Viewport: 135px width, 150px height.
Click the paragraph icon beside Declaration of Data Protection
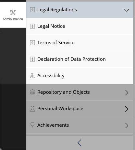(32, 59)
